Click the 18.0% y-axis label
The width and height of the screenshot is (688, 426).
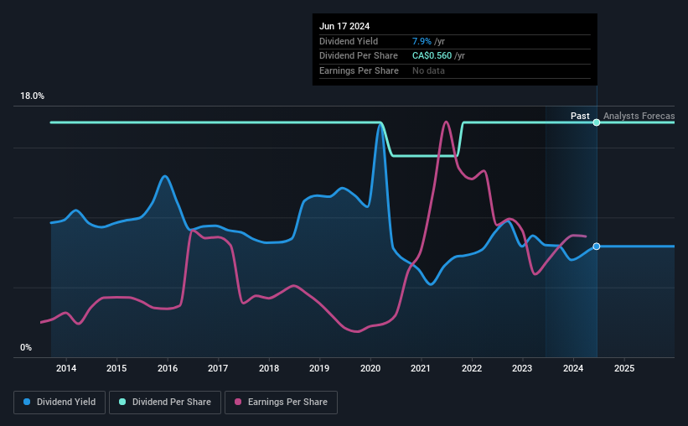point(32,96)
